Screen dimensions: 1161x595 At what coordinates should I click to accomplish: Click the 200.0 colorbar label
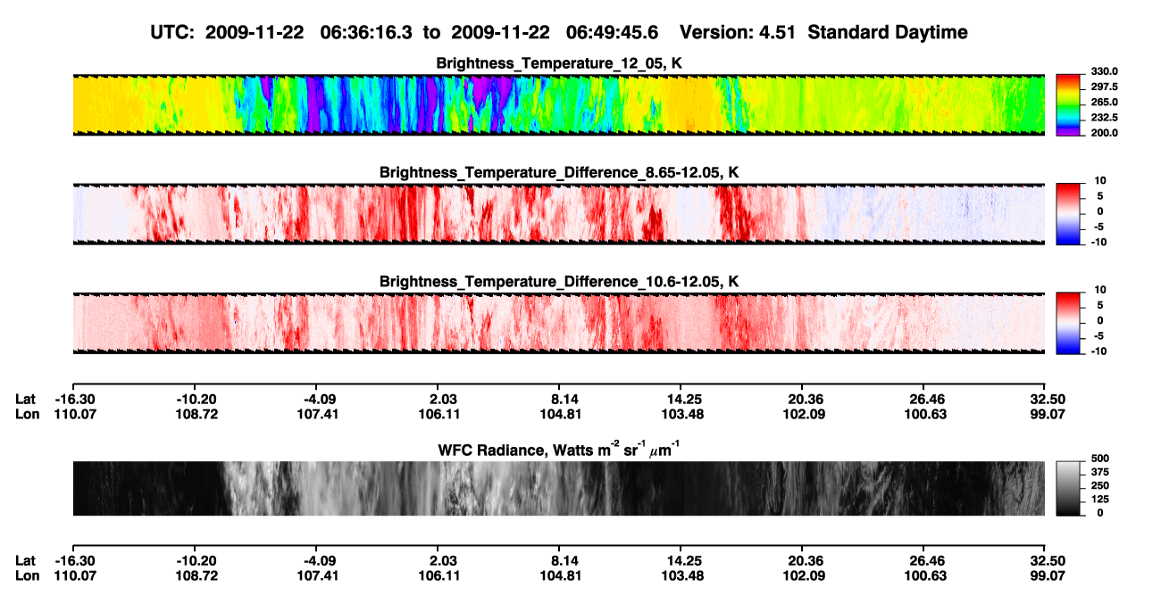1104,133
